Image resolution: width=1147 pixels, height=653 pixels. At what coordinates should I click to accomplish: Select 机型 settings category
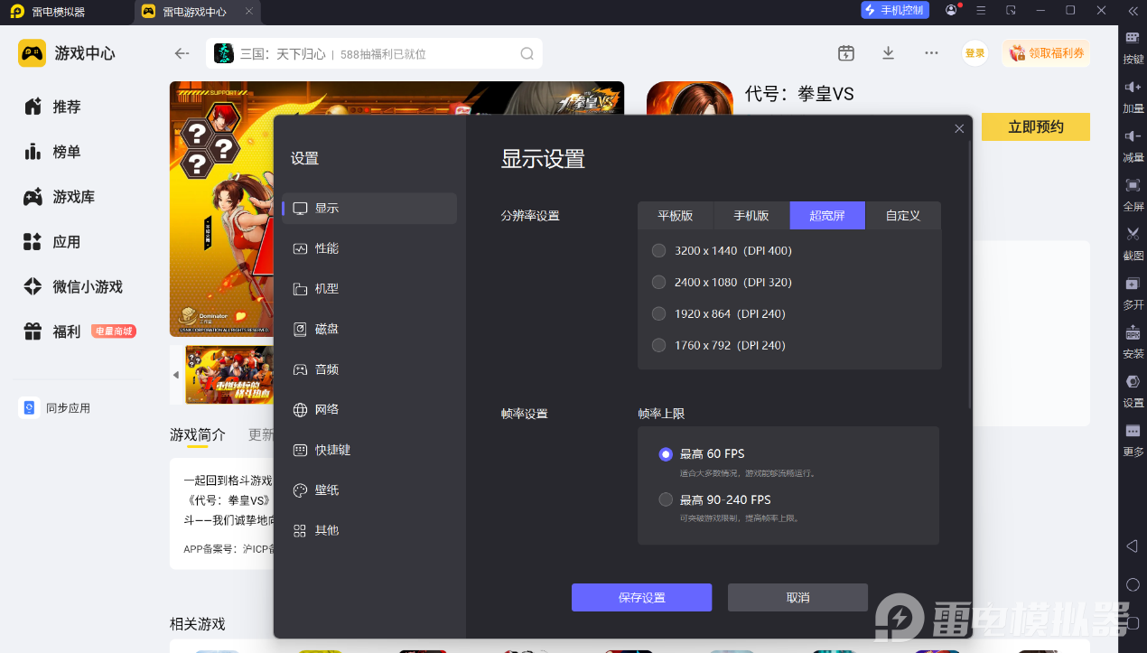click(x=368, y=289)
